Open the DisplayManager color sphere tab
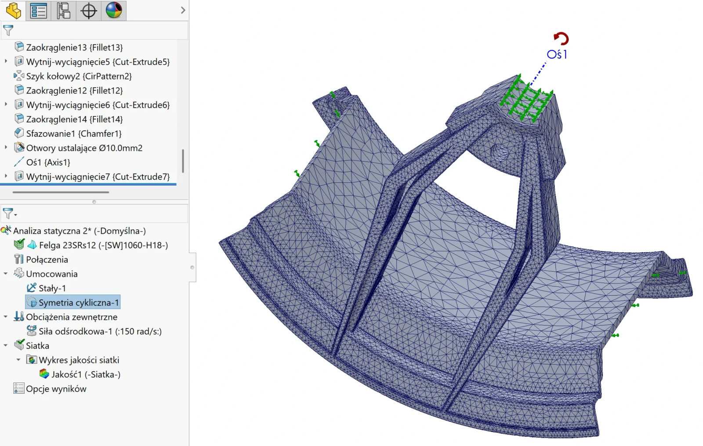This screenshot has width=703, height=446. 114,11
